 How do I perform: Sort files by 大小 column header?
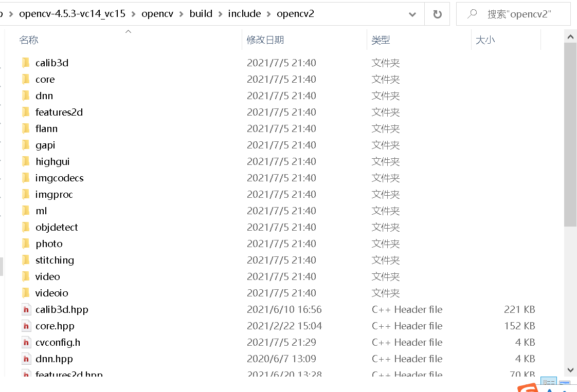tap(485, 40)
